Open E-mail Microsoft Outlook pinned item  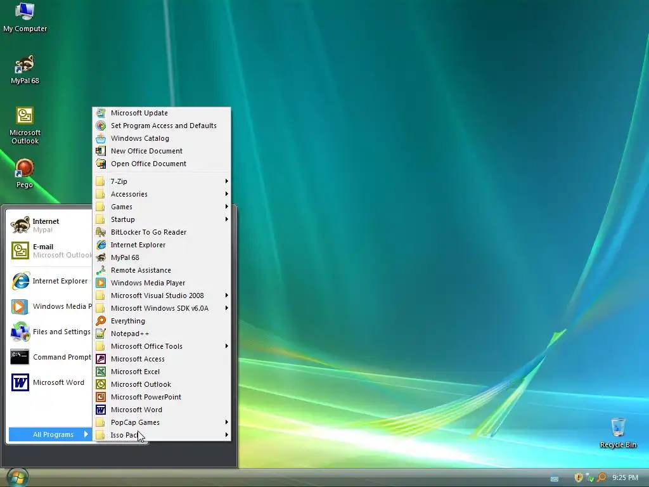pos(50,250)
